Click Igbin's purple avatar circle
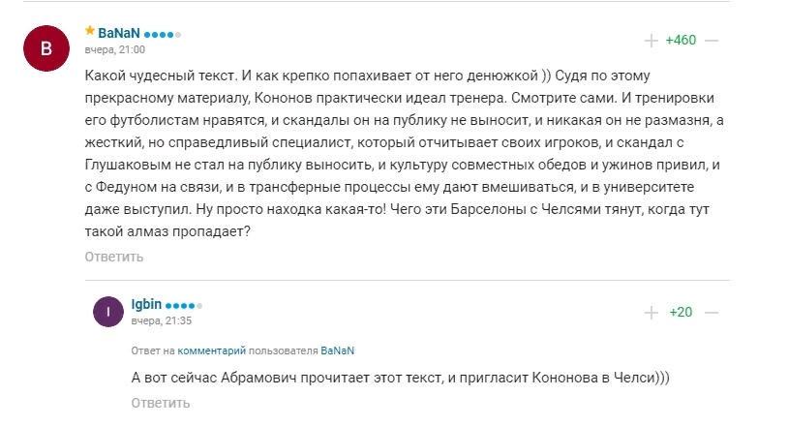The width and height of the screenshot is (788, 426). [108, 312]
